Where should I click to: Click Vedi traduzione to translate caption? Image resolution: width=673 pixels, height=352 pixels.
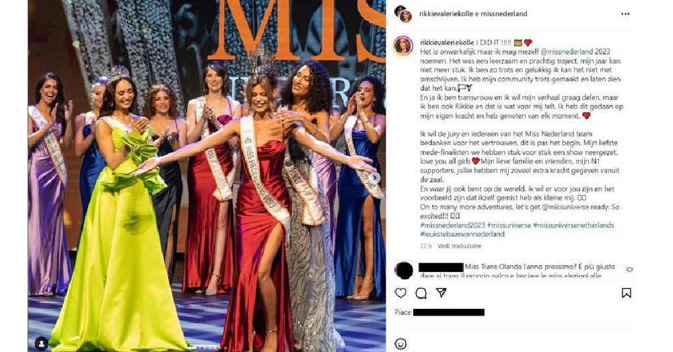[459, 246]
